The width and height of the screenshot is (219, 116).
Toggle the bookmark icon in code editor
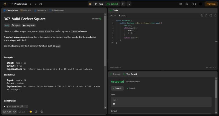[x=206, y=16]
